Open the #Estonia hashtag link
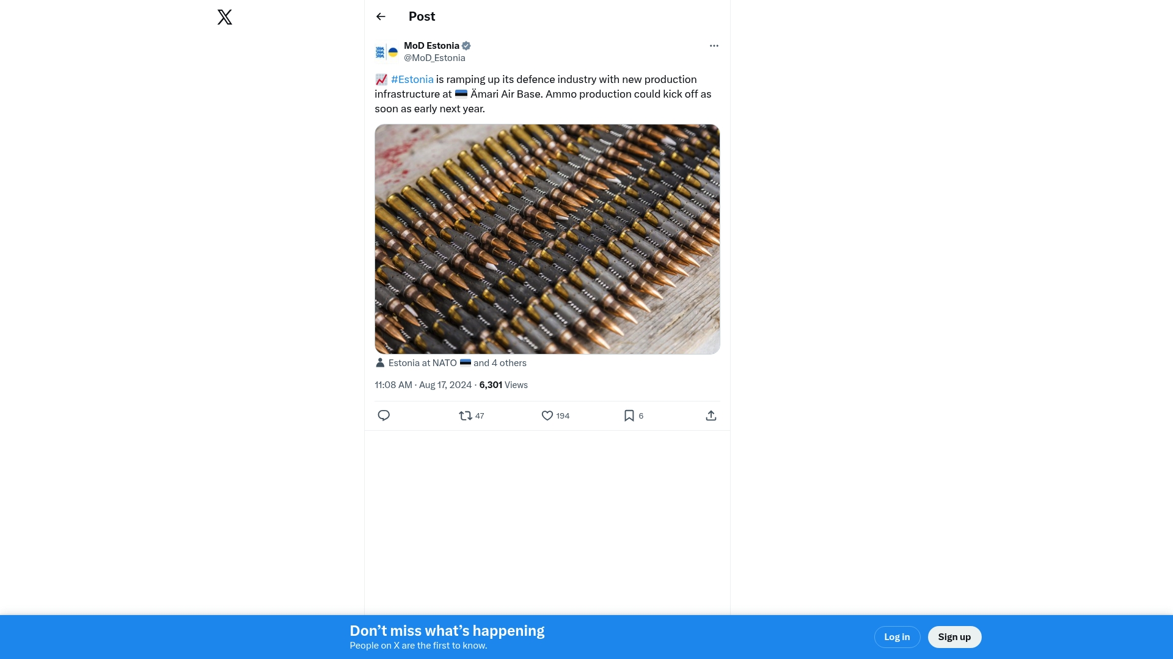 click(x=412, y=79)
